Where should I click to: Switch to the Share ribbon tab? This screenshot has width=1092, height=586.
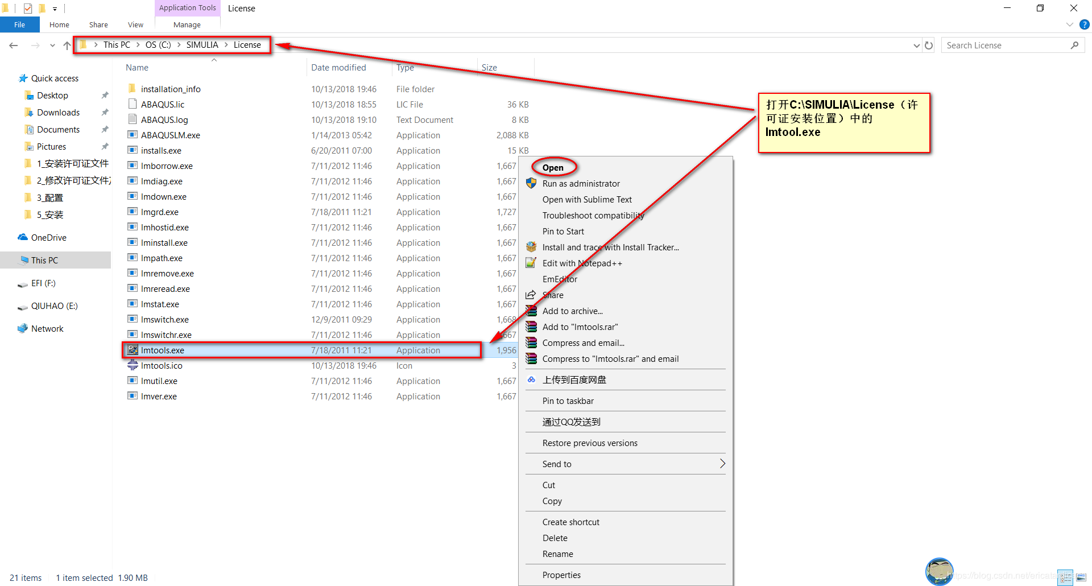(x=98, y=24)
